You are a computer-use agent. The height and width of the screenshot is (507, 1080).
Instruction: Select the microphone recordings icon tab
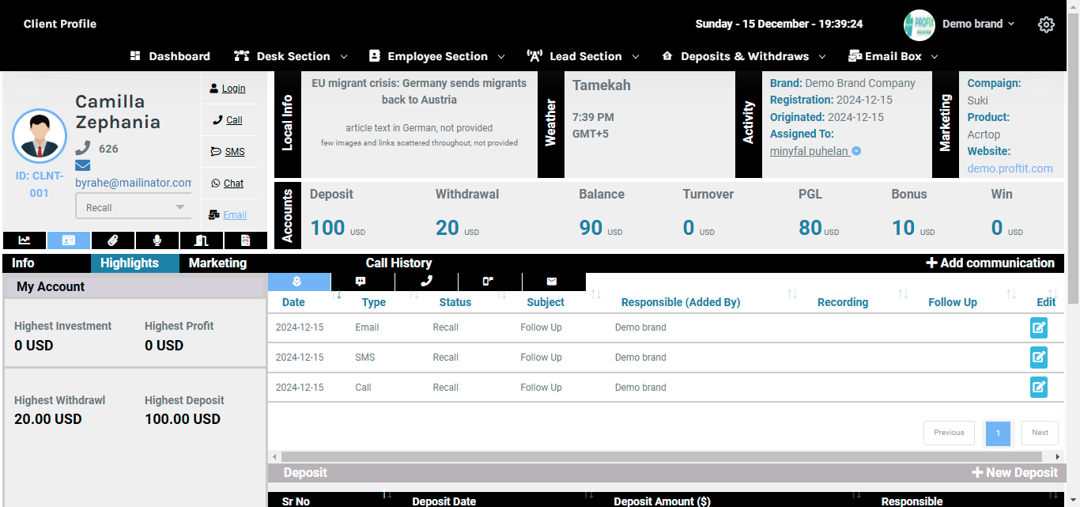point(157,240)
